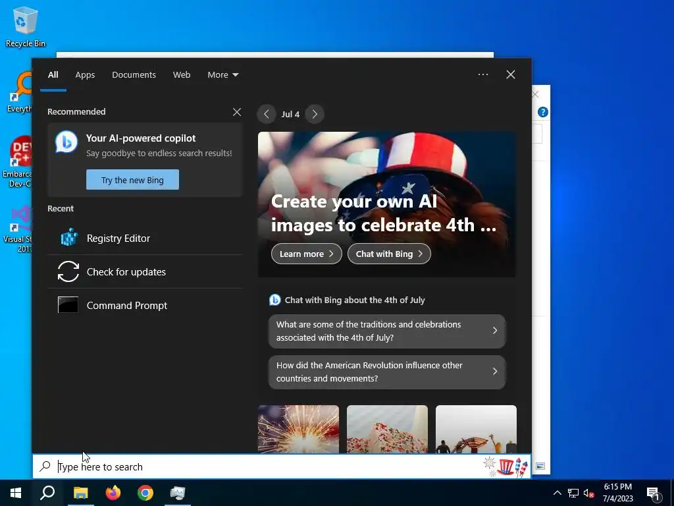Open the Recycle Bin desktop icon
674x506 pixels.
click(26, 26)
